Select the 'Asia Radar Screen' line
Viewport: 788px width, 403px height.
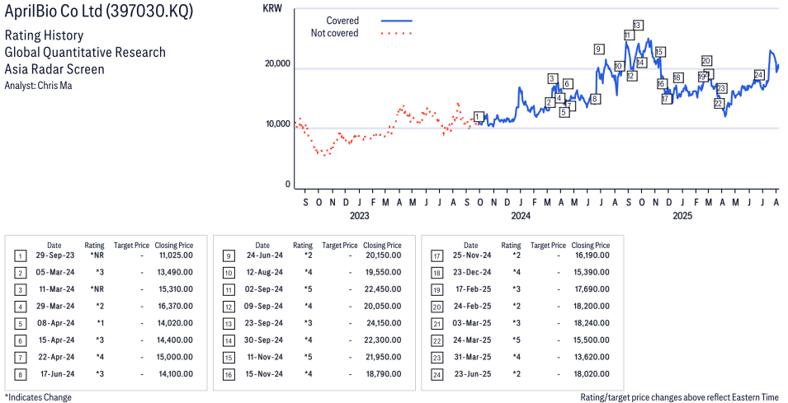click(x=54, y=69)
